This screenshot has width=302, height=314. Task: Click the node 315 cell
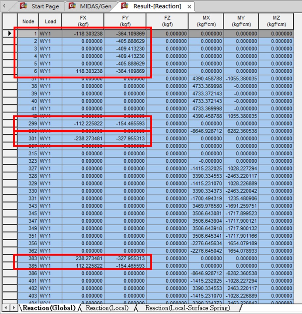(x=28, y=153)
